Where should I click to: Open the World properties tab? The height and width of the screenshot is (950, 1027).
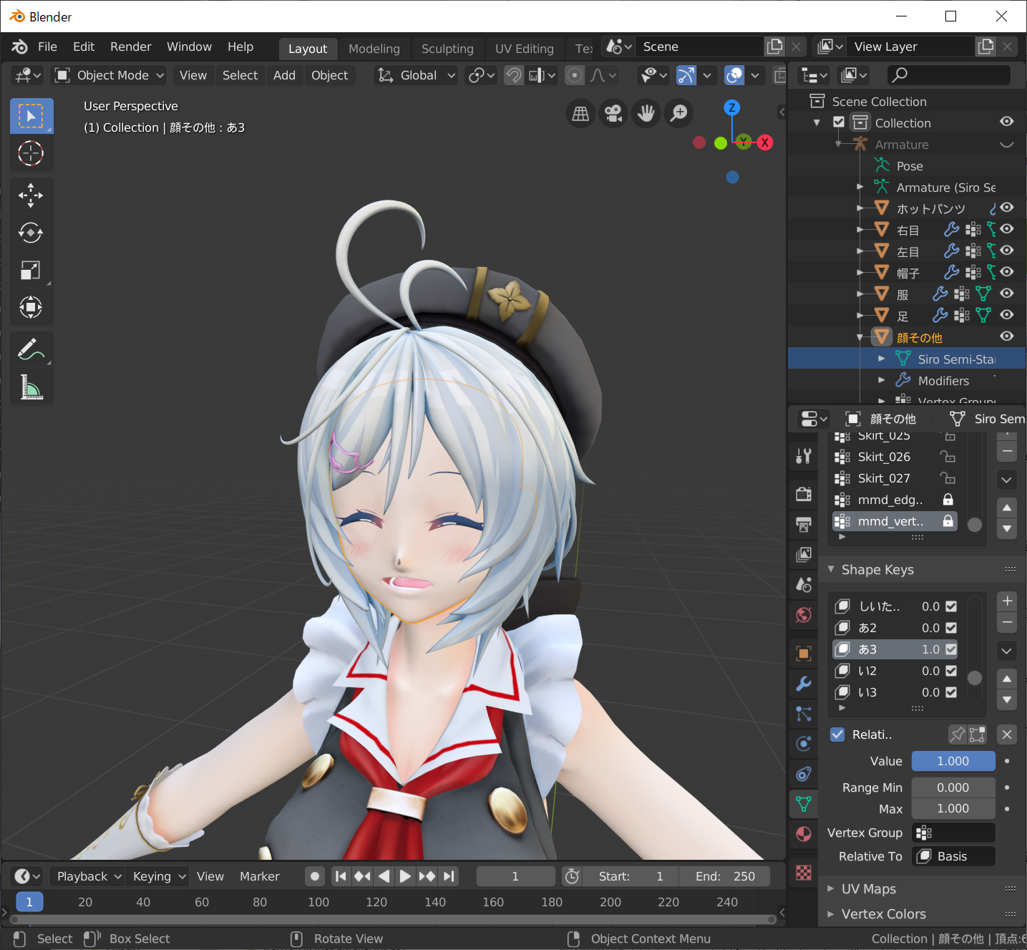[804, 615]
